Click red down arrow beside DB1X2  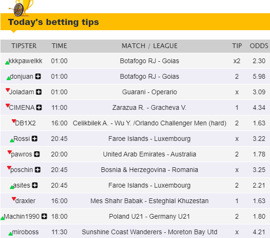[x=14, y=121]
